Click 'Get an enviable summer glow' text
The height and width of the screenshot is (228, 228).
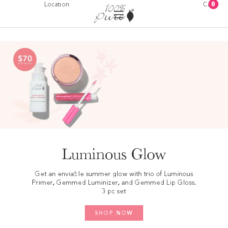point(81,174)
